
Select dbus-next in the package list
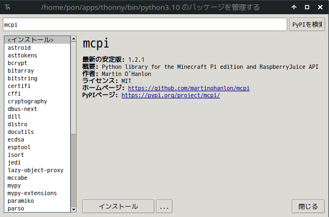tap(37, 109)
